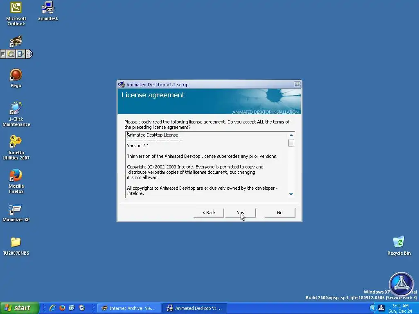Select the TuneUp Utilities 2007 icon

16,148
